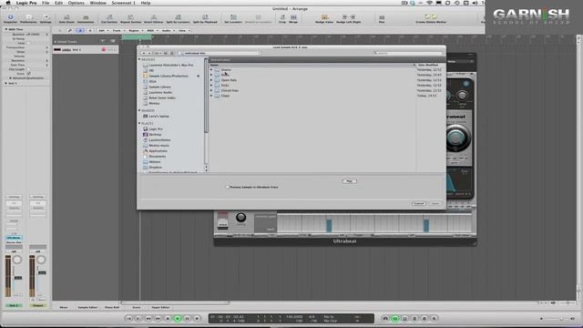Expand the Open Hats folder
The image size is (583, 328).
[211, 80]
